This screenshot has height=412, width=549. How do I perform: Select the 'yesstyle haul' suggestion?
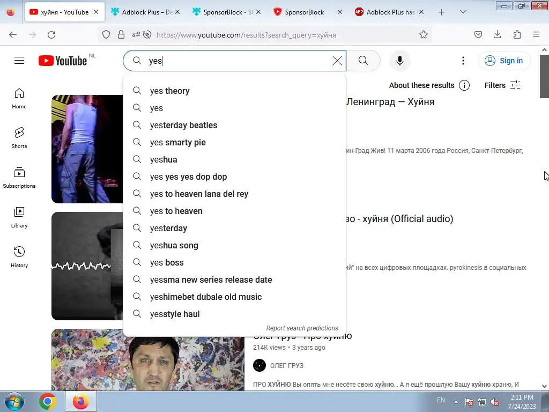coord(234,314)
